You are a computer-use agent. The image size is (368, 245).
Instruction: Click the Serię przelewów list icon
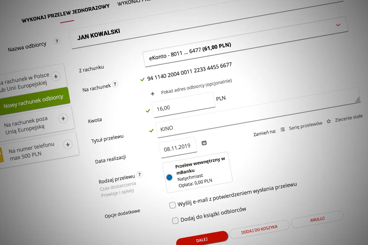click(283, 130)
